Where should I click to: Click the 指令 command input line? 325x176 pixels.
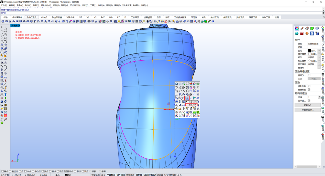click(x=162, y=13)
